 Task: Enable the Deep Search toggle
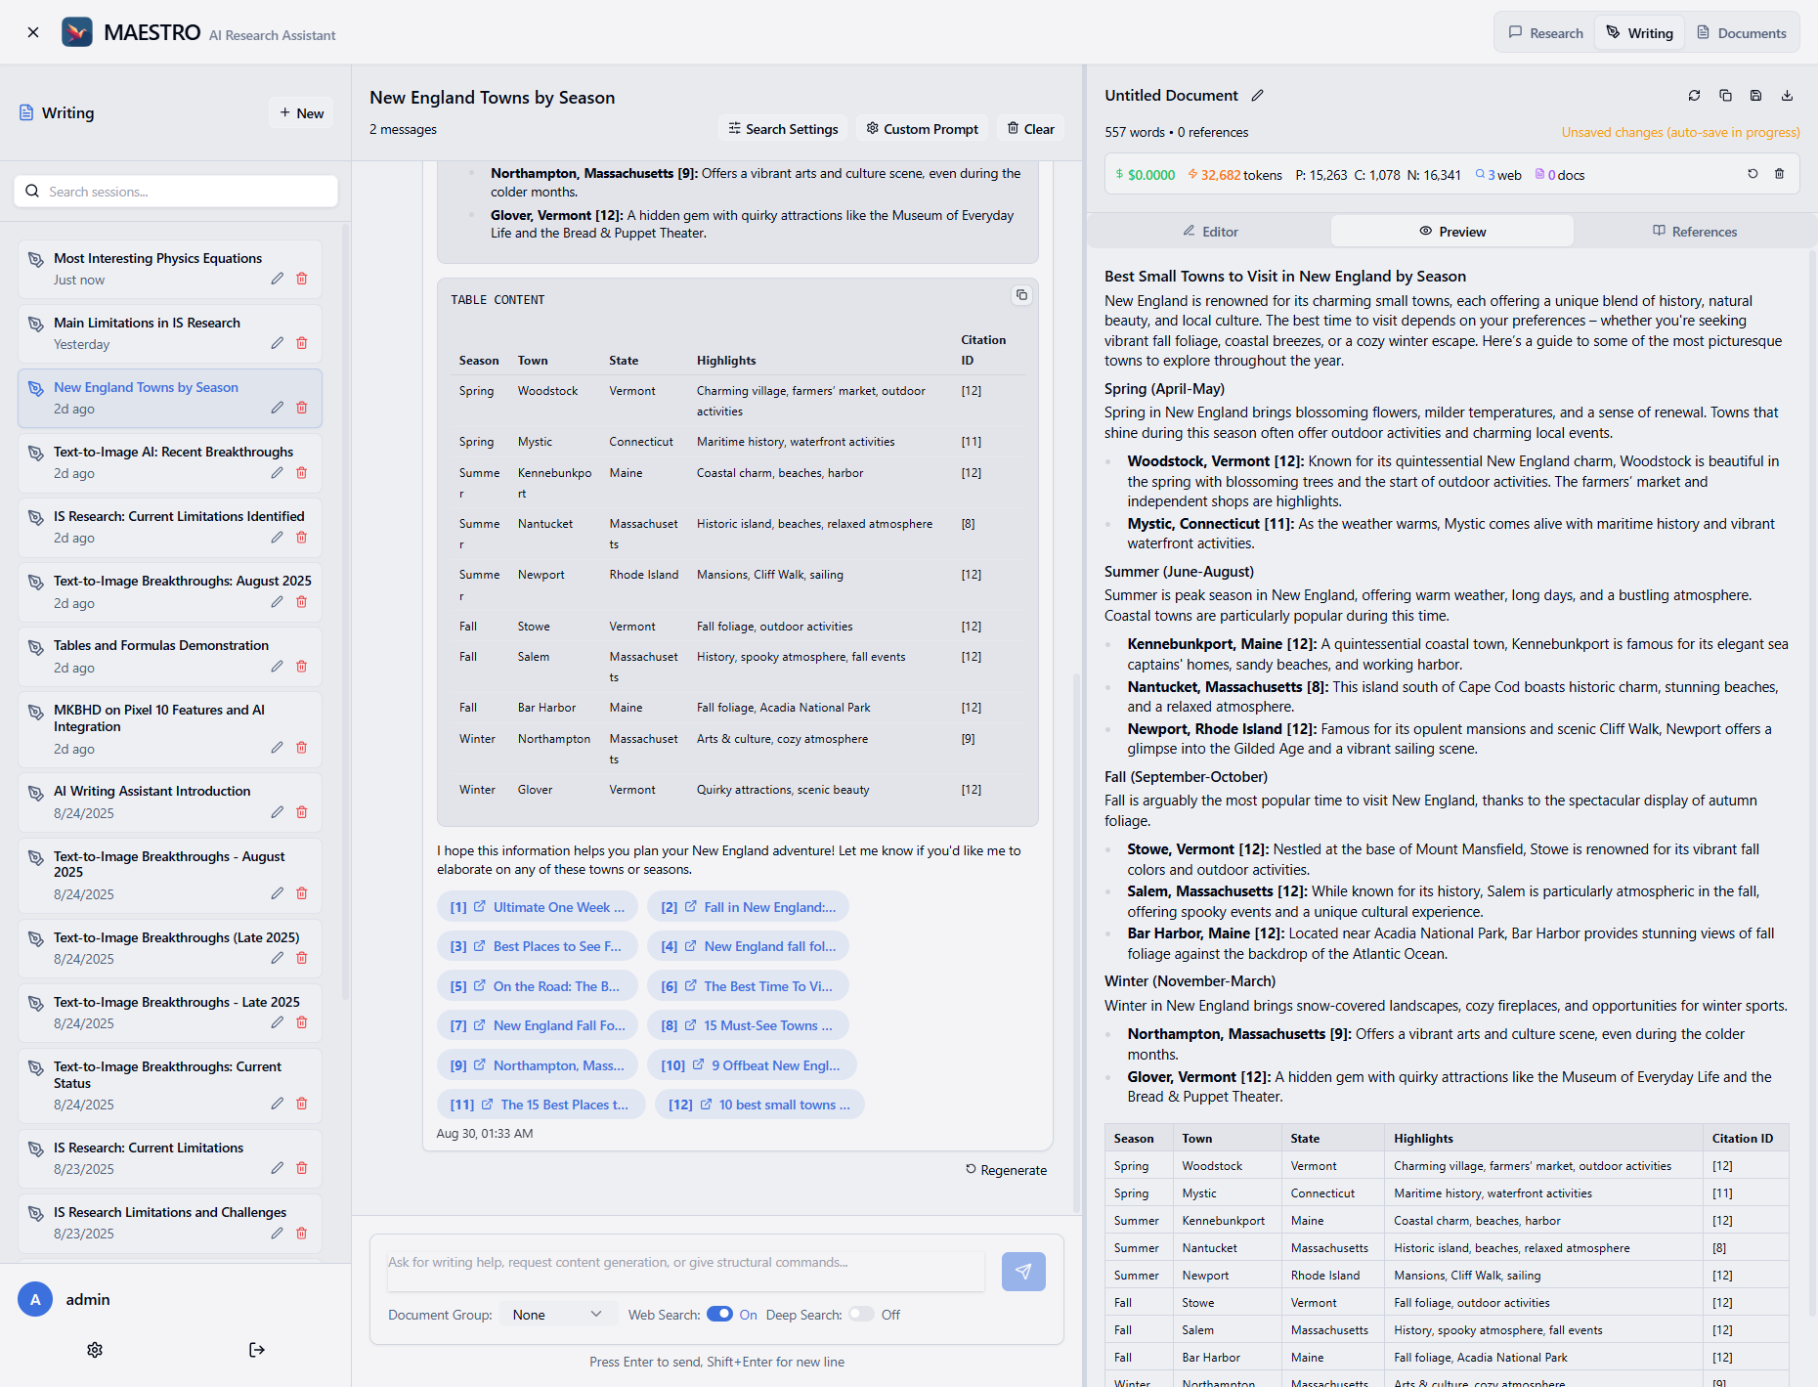coord(861,1315)
